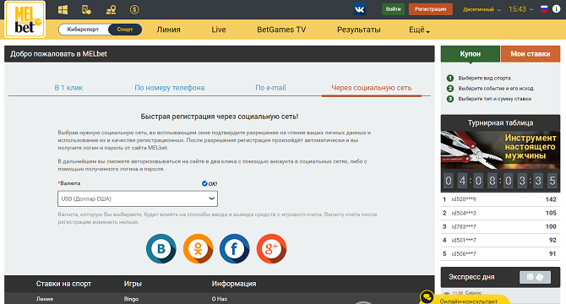
Task: Register via Facebook round icon
Action: (235, 248)
